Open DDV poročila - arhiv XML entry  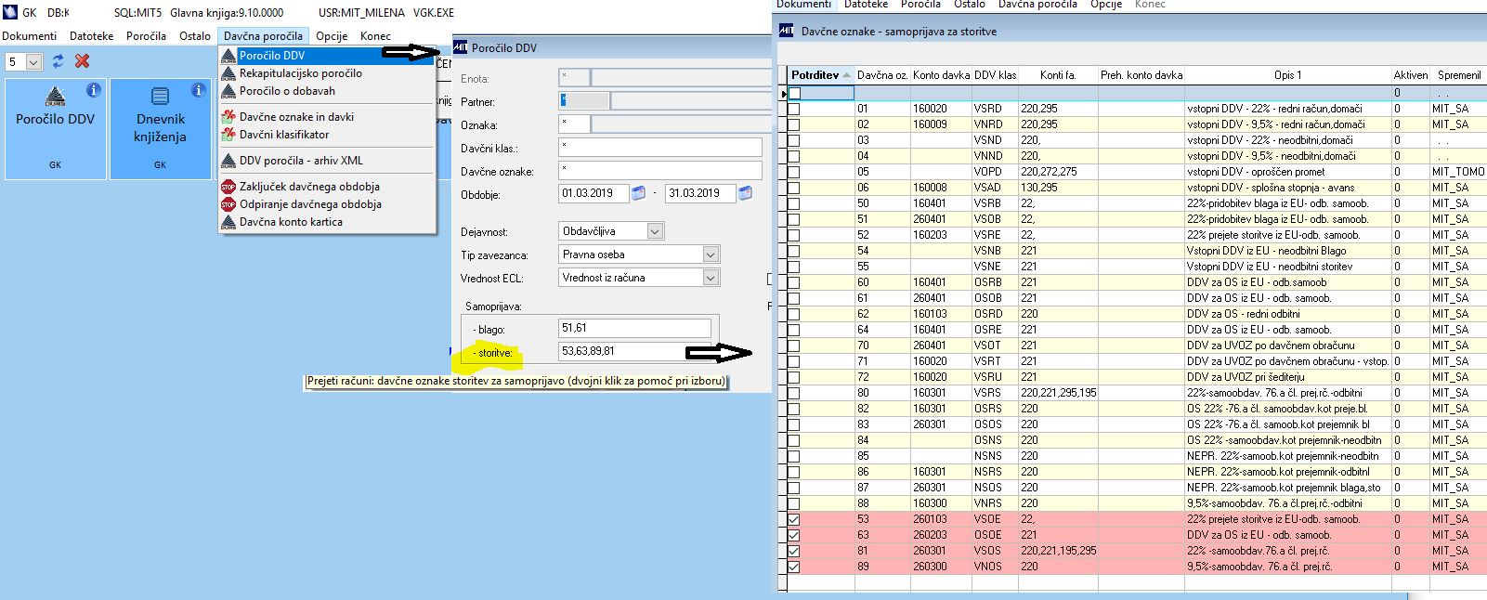pyautogui.click(x=327, y=161)
